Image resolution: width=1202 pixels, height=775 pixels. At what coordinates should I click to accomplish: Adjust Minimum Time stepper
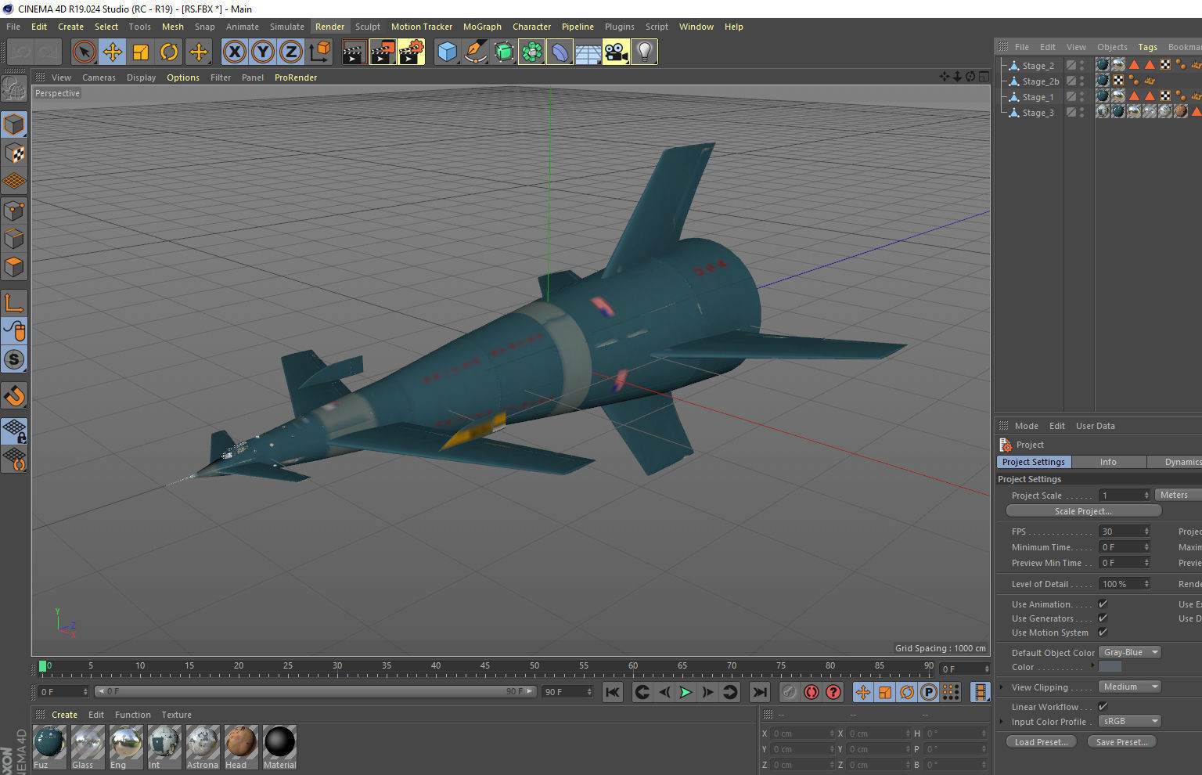coord(1146,546)
